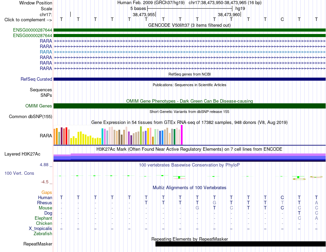Viewport: 326px width, 252px height.
Task: Click the 4.88 upper conservation scale value
Action: [44, 164]
